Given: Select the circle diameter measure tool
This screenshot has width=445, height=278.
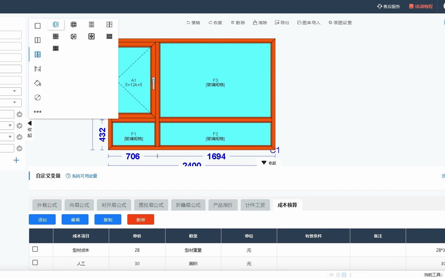Looking at the screenshot, I should tap(38, 97).
